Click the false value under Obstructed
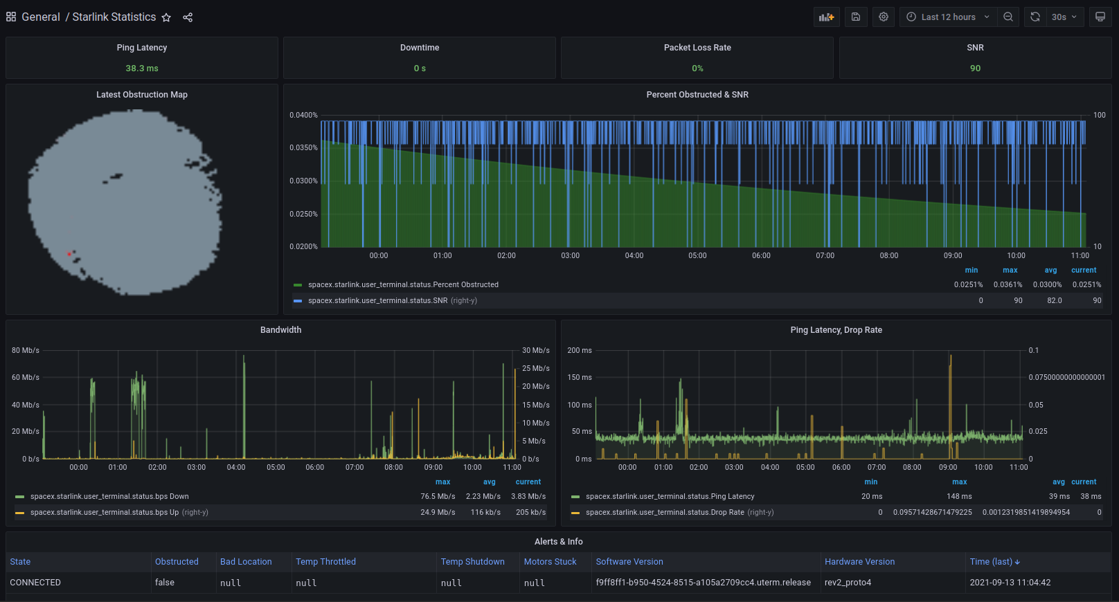 [165, 583]
